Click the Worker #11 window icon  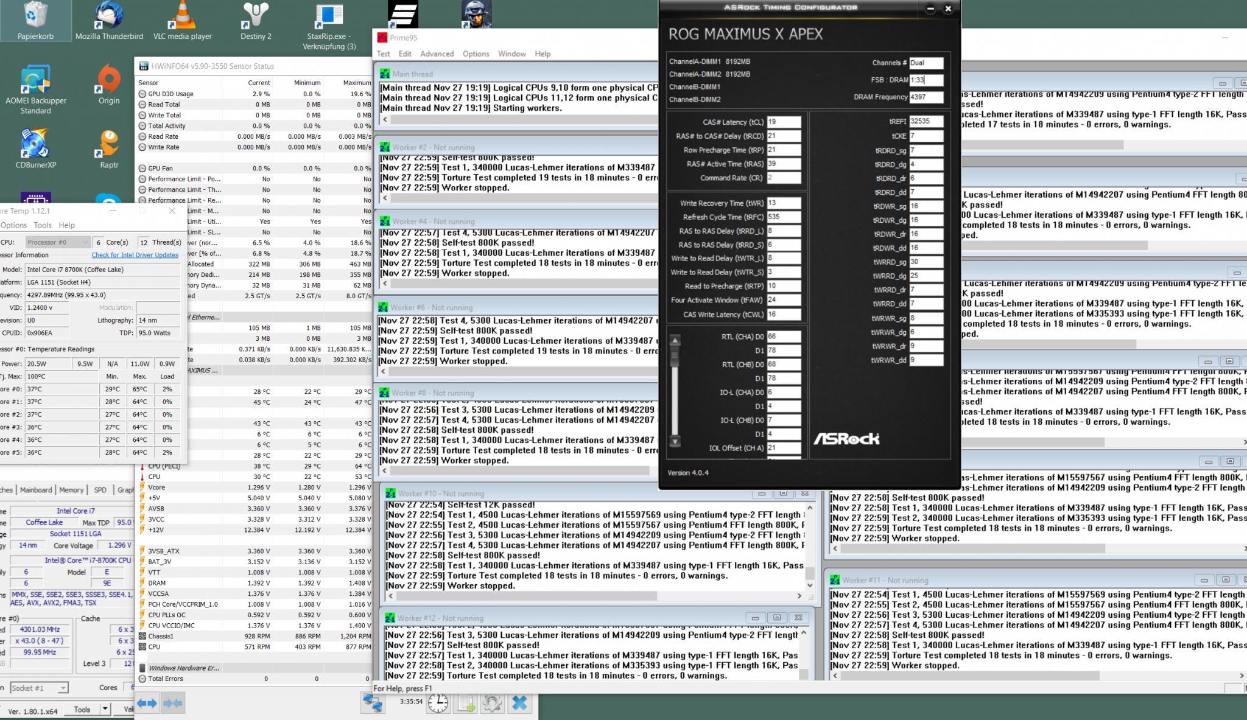coord(835,580)
